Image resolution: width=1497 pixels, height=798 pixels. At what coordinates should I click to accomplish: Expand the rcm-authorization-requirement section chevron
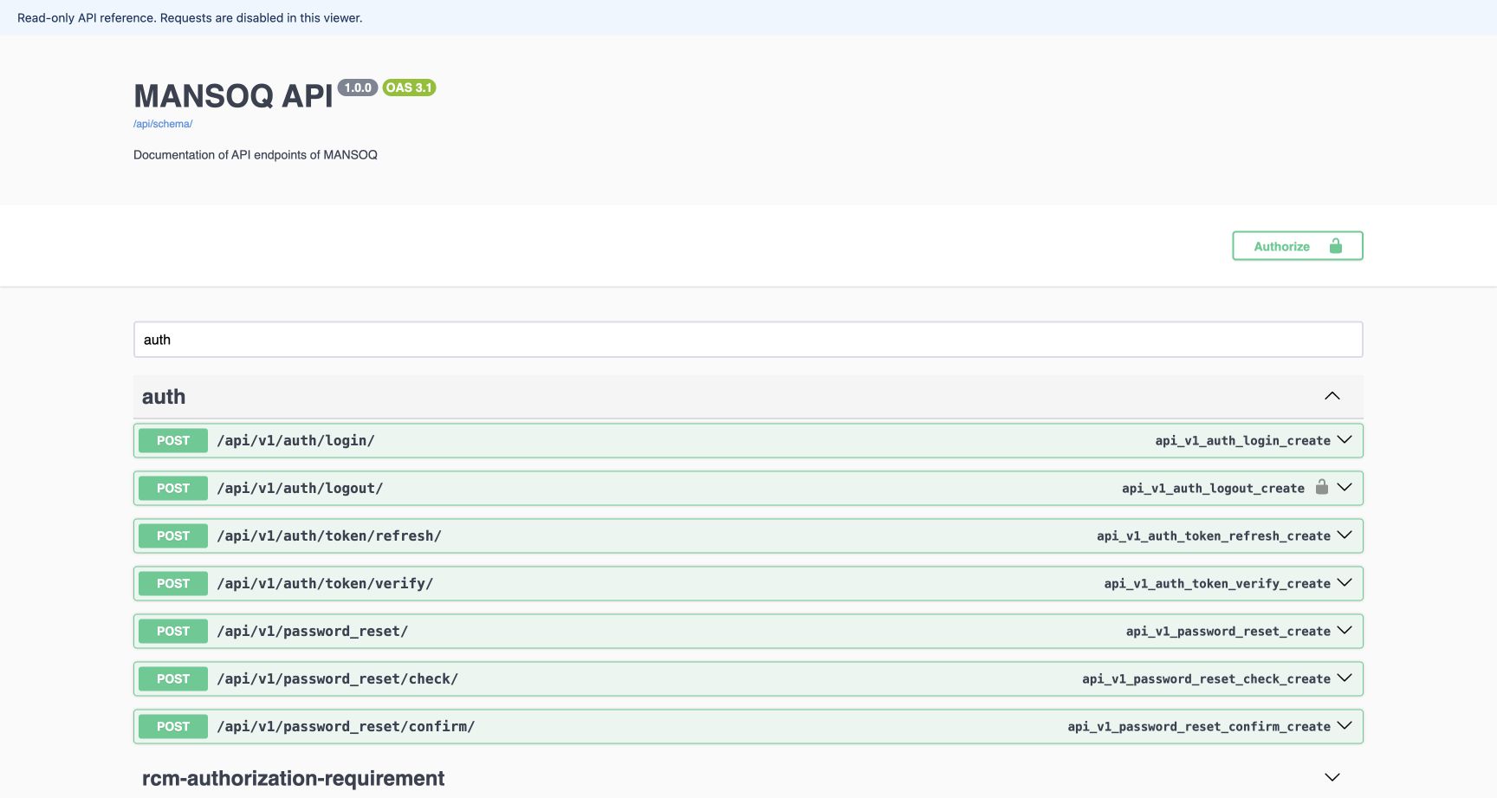1332,777
